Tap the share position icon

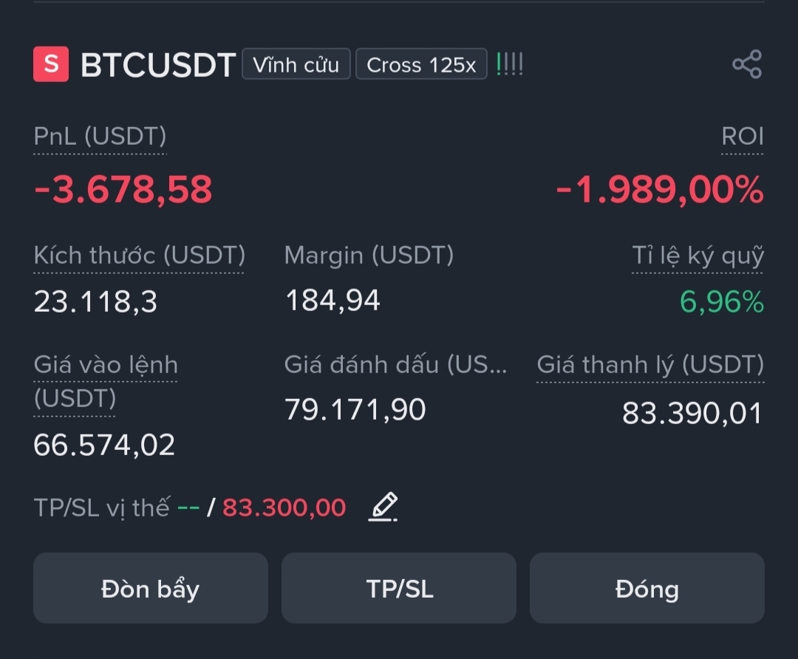click(746, 64)
